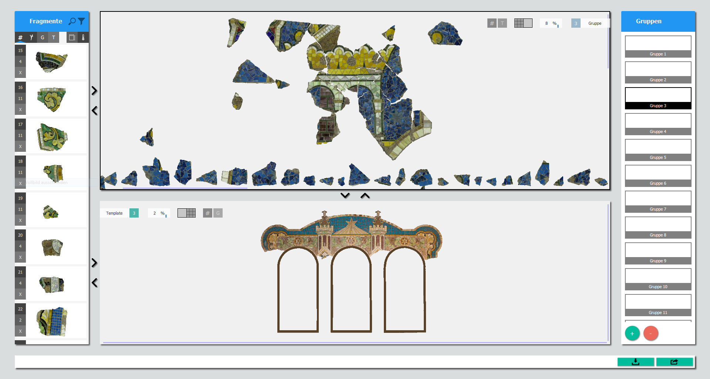
Task: Select Gruppe 9
Action: coord(658,253)
